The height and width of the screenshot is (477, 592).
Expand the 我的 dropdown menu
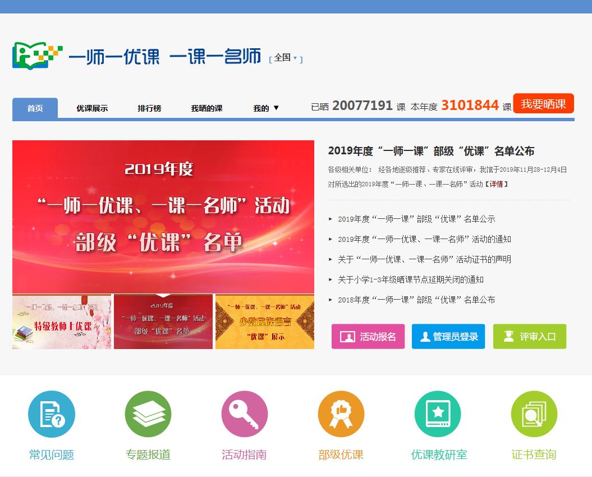coord(263,108)
